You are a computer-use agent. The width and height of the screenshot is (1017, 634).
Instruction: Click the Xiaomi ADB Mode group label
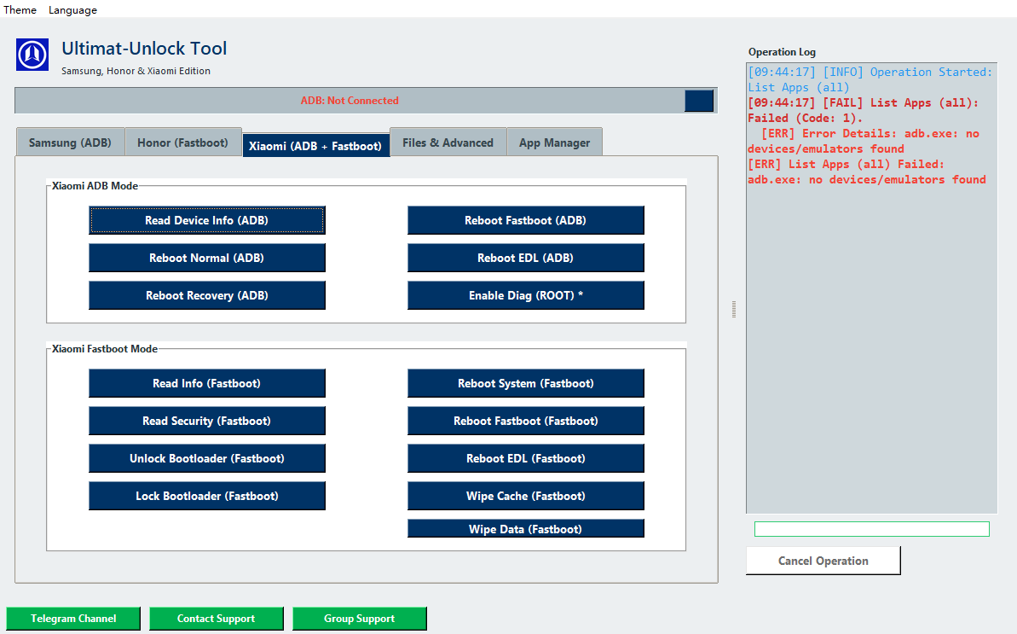click(95, 186)
